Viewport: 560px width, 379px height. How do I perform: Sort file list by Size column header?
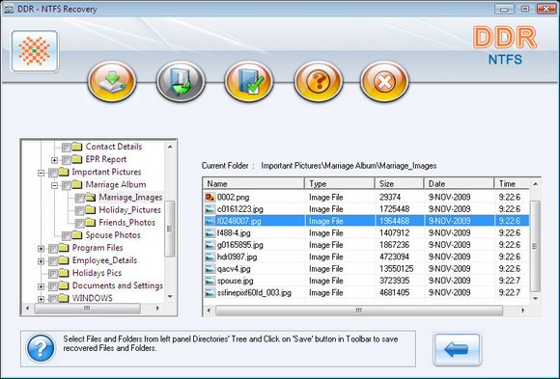[400, 183]
